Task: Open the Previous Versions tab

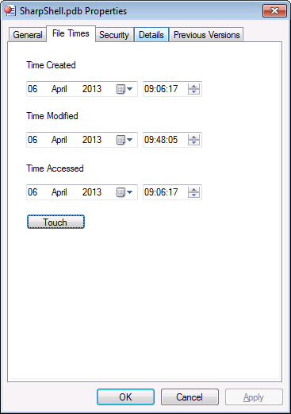Action: [206, 35]
